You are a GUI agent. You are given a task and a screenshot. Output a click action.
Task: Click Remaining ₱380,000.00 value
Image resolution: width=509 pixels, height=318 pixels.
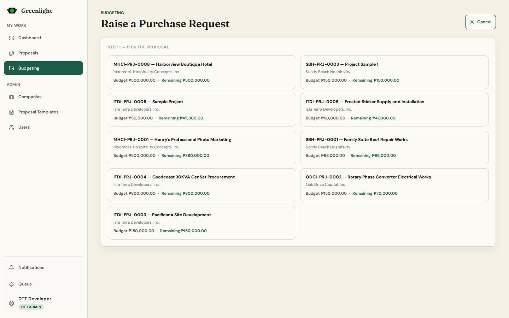pyautogui.click(x=185, y=155)
